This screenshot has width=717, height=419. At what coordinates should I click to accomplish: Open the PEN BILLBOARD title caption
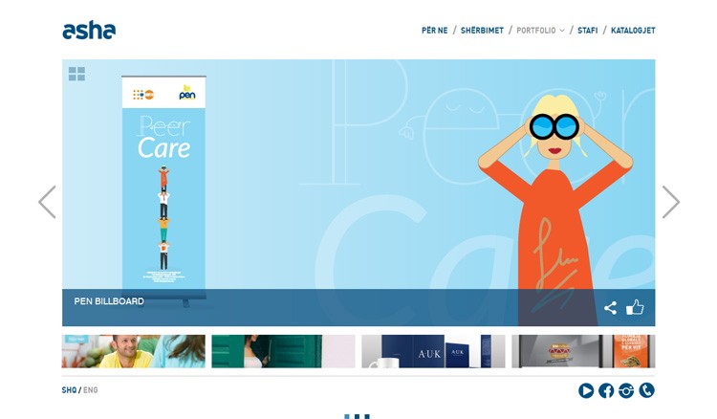tap(109, 301)
